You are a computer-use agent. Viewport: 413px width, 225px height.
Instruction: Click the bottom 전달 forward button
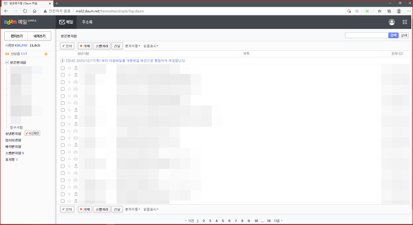coord(117,209)
